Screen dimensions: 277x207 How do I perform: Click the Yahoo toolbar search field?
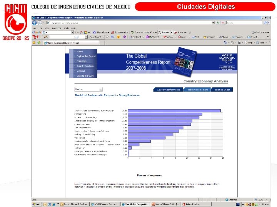(68, 37)
